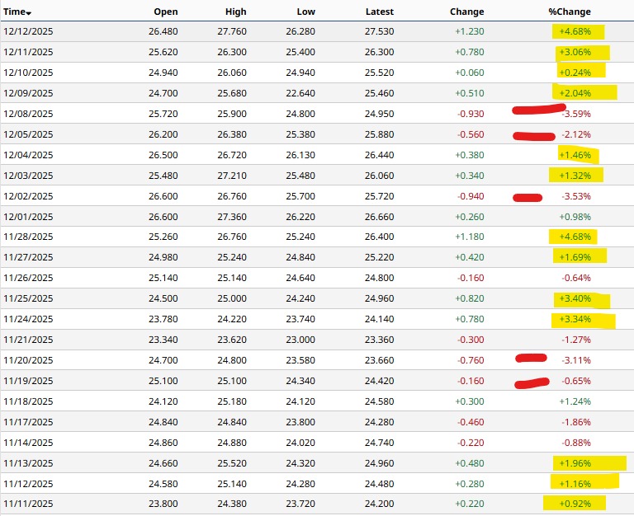Click the -3.59% value for 12/08/2025

coord(575,114)
